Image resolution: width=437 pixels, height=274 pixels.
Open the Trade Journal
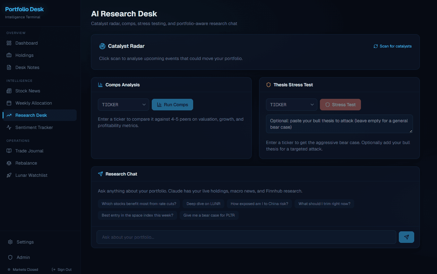[39, 151]
